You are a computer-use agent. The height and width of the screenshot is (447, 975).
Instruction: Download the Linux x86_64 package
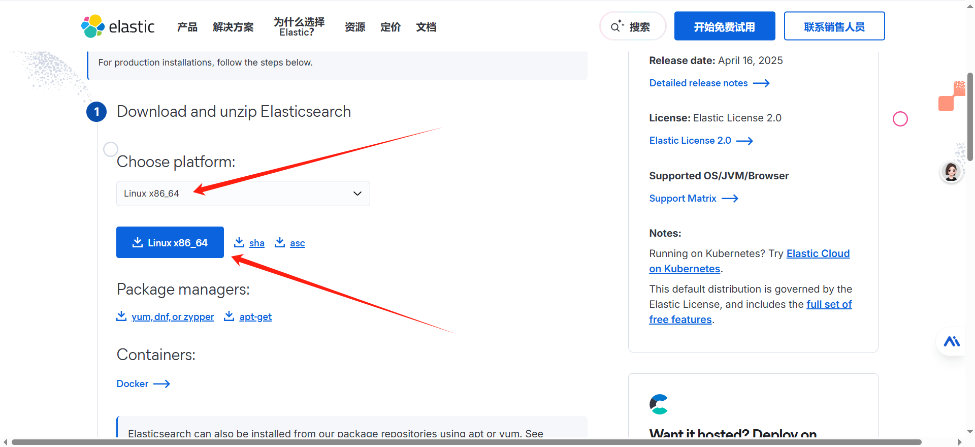pyautogui.click(x=170, y=242)
